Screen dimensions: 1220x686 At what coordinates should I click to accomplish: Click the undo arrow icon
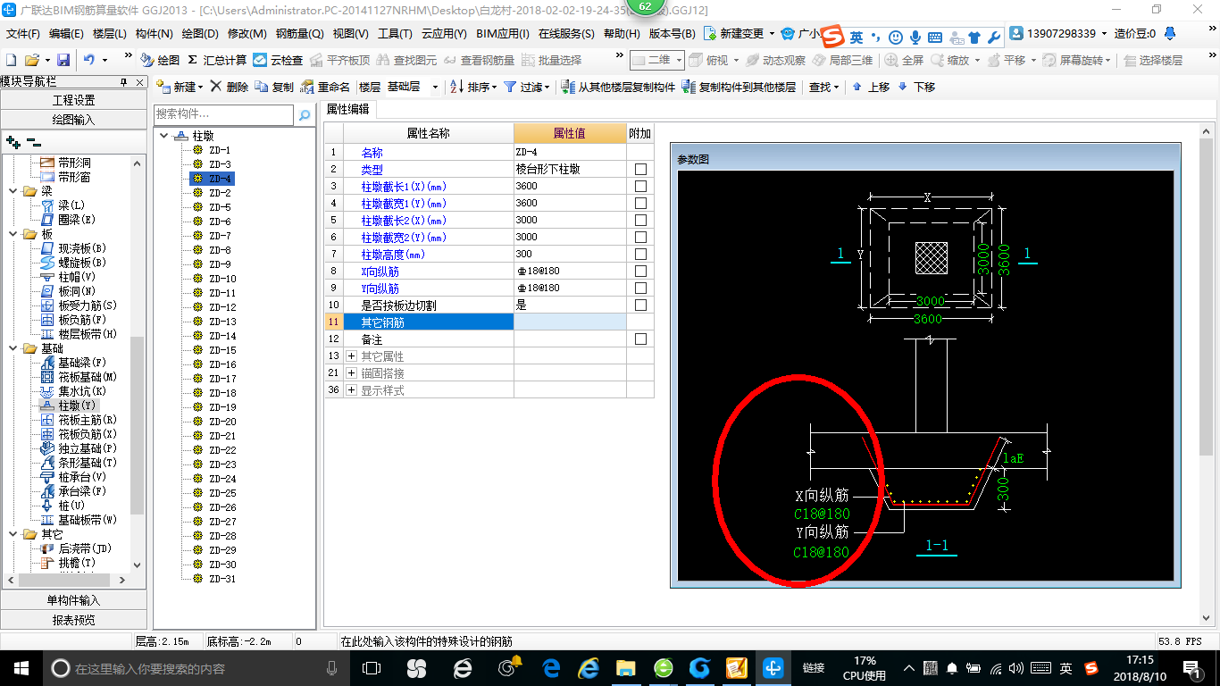point(89,60)
